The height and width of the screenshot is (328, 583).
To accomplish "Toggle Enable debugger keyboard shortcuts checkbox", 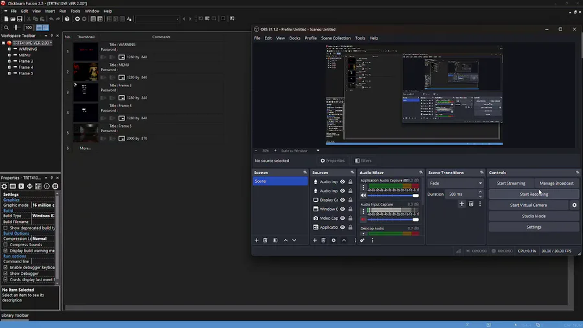I will (x=6, y=267).
